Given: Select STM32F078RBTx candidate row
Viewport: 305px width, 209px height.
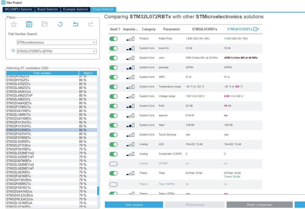Looking at the screenshot, I should pos(52,138).
